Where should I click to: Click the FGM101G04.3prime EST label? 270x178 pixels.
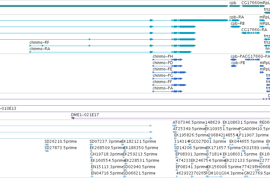point(225,173)
